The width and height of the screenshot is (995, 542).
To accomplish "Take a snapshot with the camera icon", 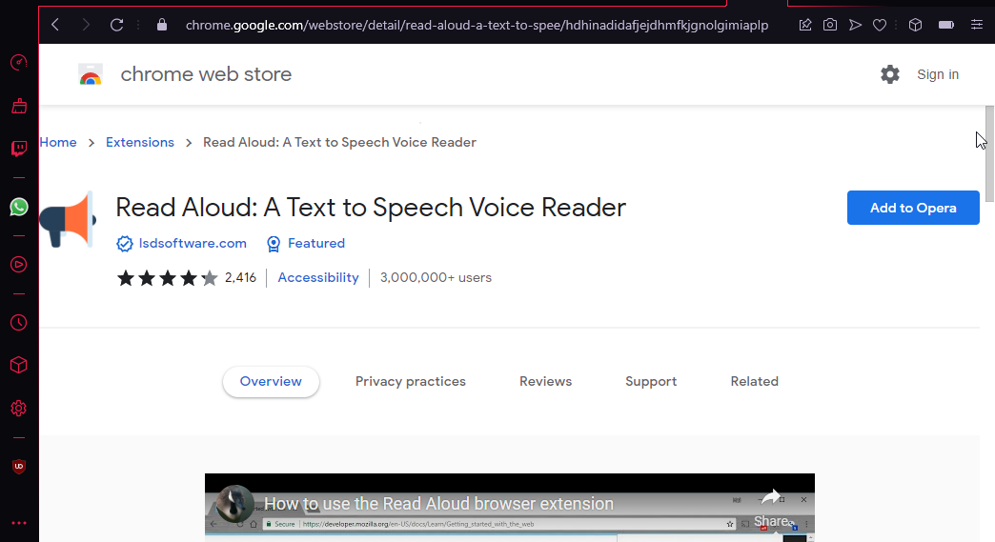I will 830,25.
